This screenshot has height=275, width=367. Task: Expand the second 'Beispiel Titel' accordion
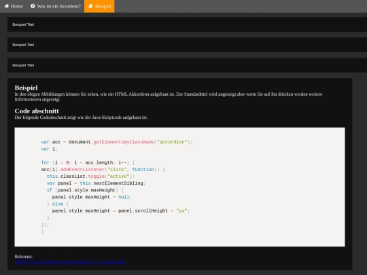tap(188, 45)
